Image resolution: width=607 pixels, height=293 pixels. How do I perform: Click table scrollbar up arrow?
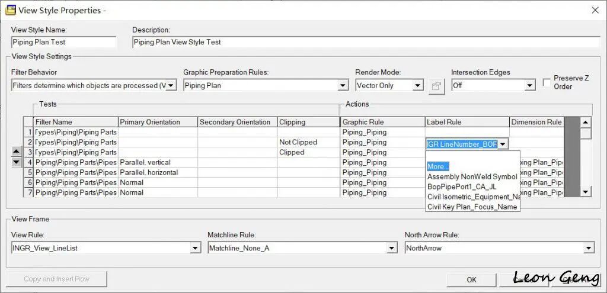tap(585, 123)
